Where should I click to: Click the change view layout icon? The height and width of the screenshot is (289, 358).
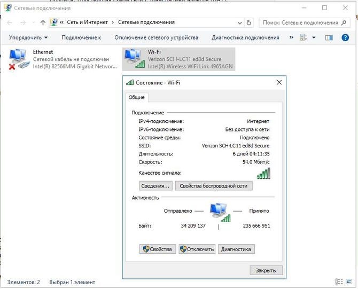click(x=303, y=37)
